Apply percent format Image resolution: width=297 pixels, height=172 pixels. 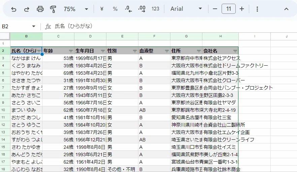coord(115,9)
